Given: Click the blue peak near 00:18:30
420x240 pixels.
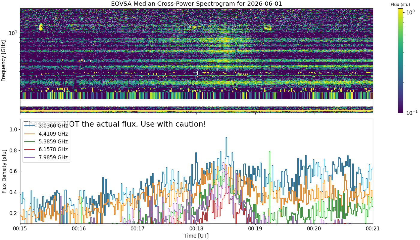Looking at the screenshot, I should pyautogui.click(x=226, y=138).
